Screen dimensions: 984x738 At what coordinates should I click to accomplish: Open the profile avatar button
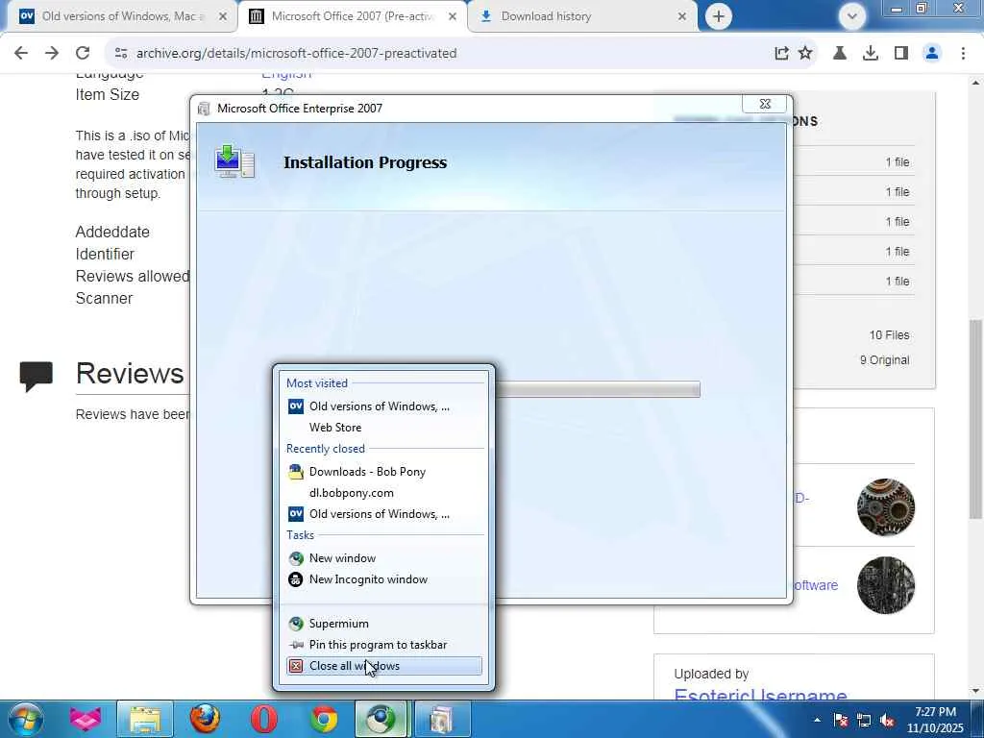(932, 54)
